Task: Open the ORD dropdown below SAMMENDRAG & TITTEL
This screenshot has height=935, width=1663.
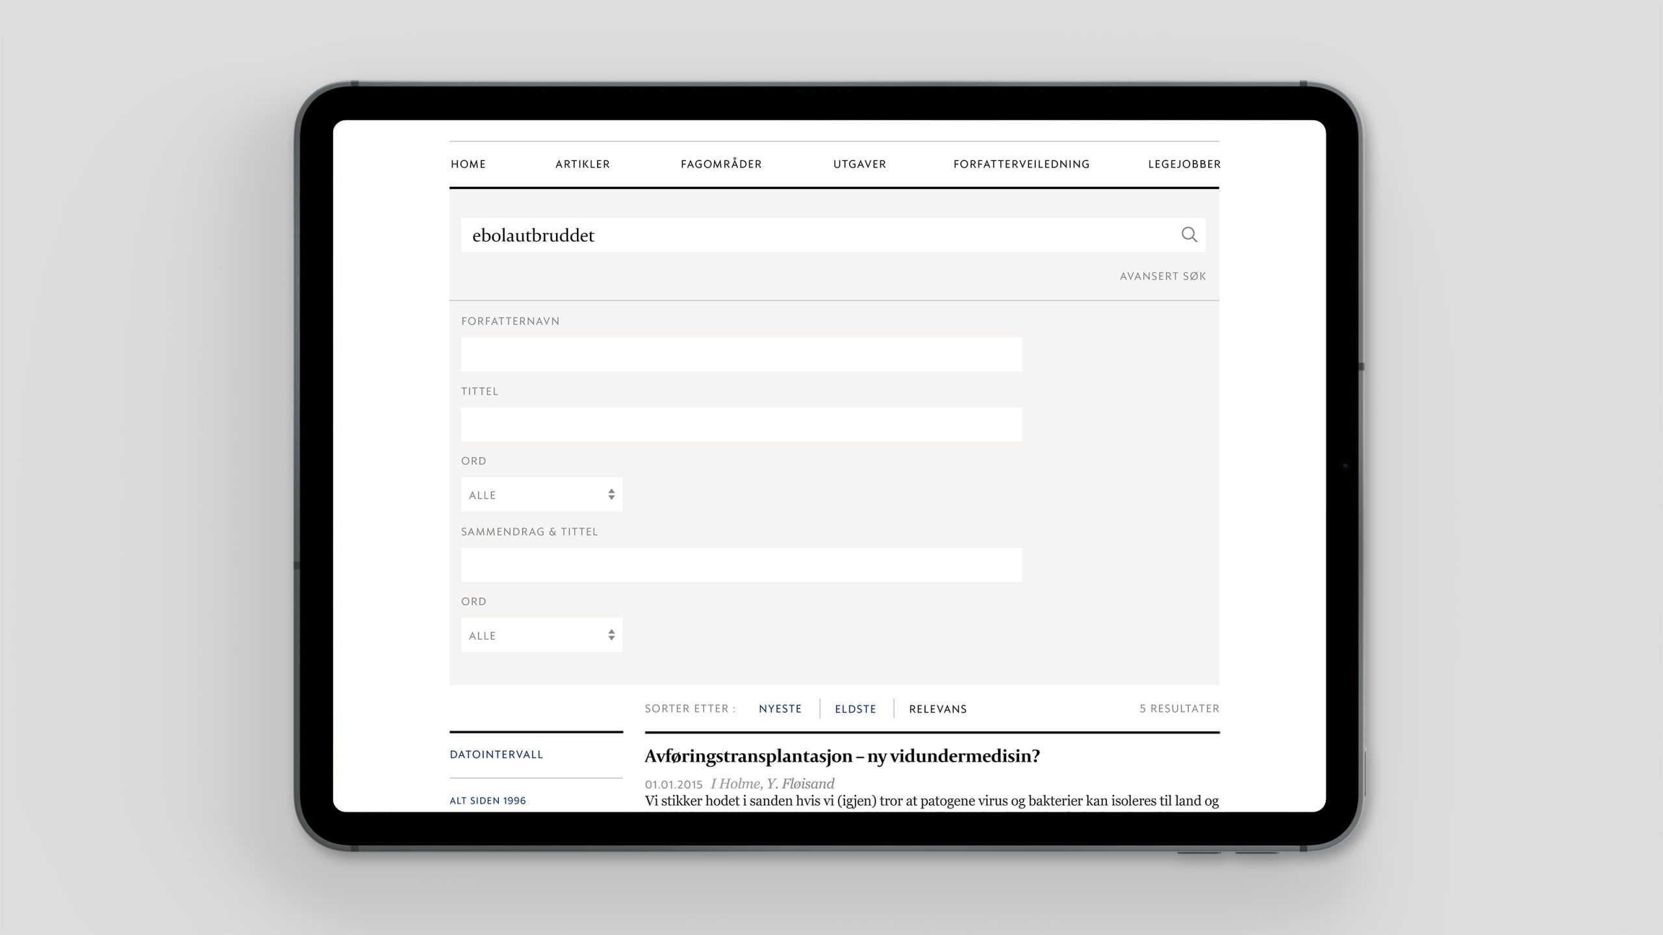Action: click(542, 635)
